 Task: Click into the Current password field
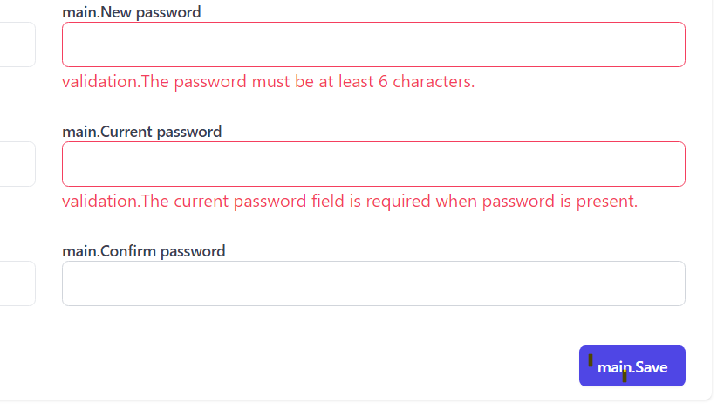(x=373, y=164)
